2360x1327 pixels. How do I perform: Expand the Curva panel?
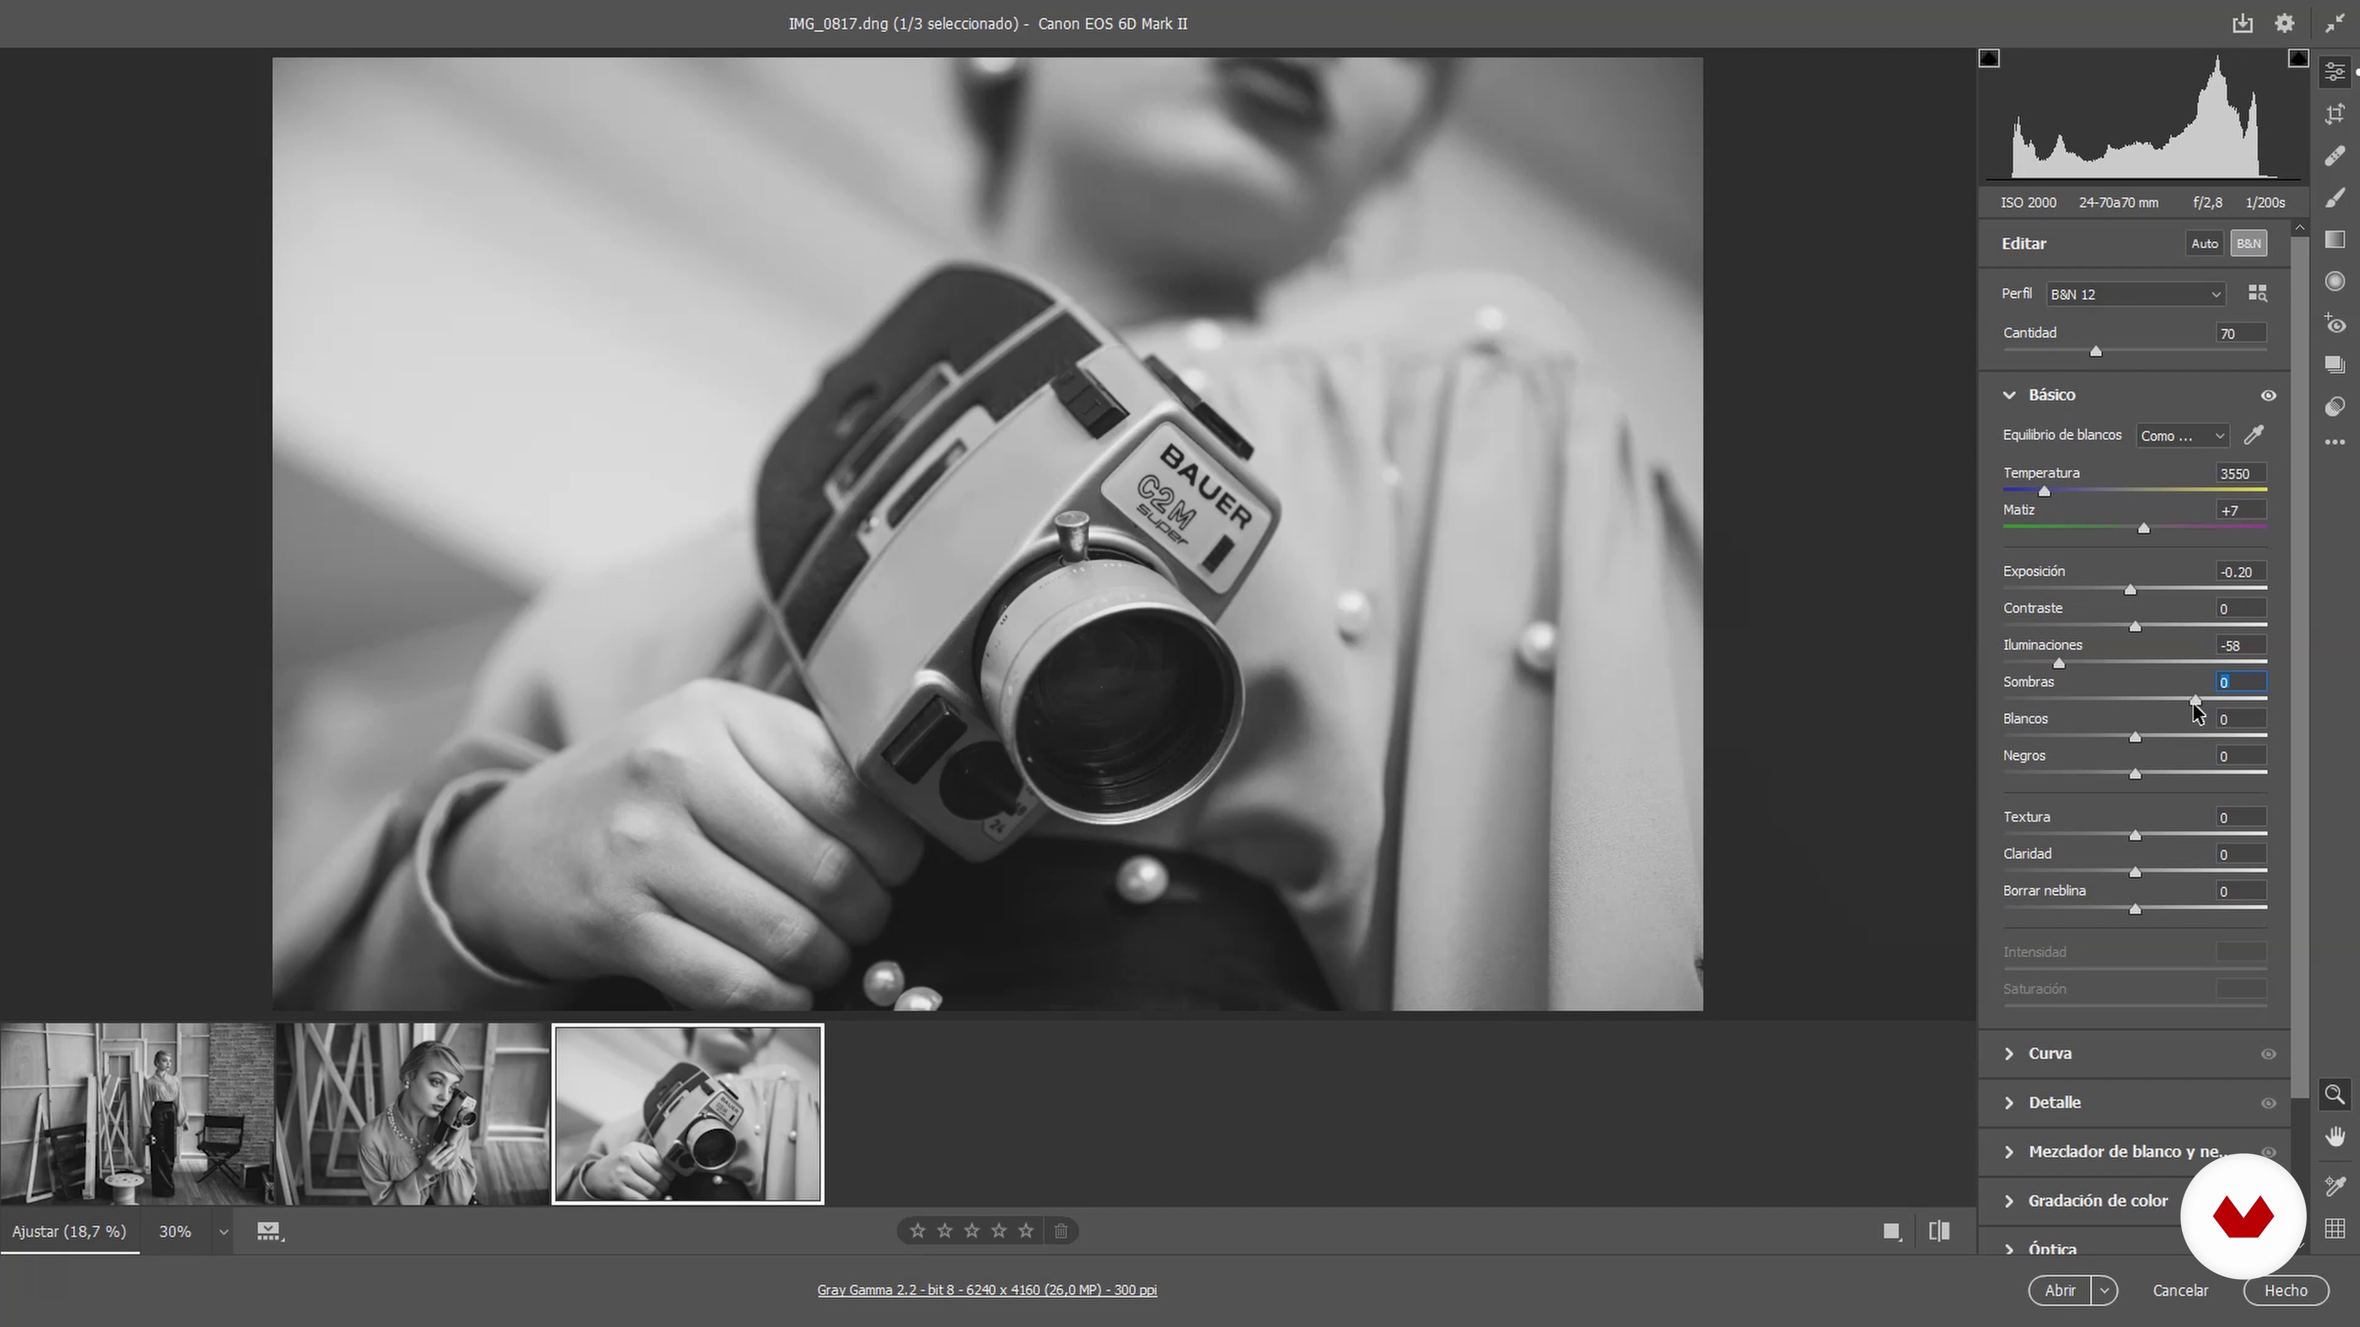2009,1053
